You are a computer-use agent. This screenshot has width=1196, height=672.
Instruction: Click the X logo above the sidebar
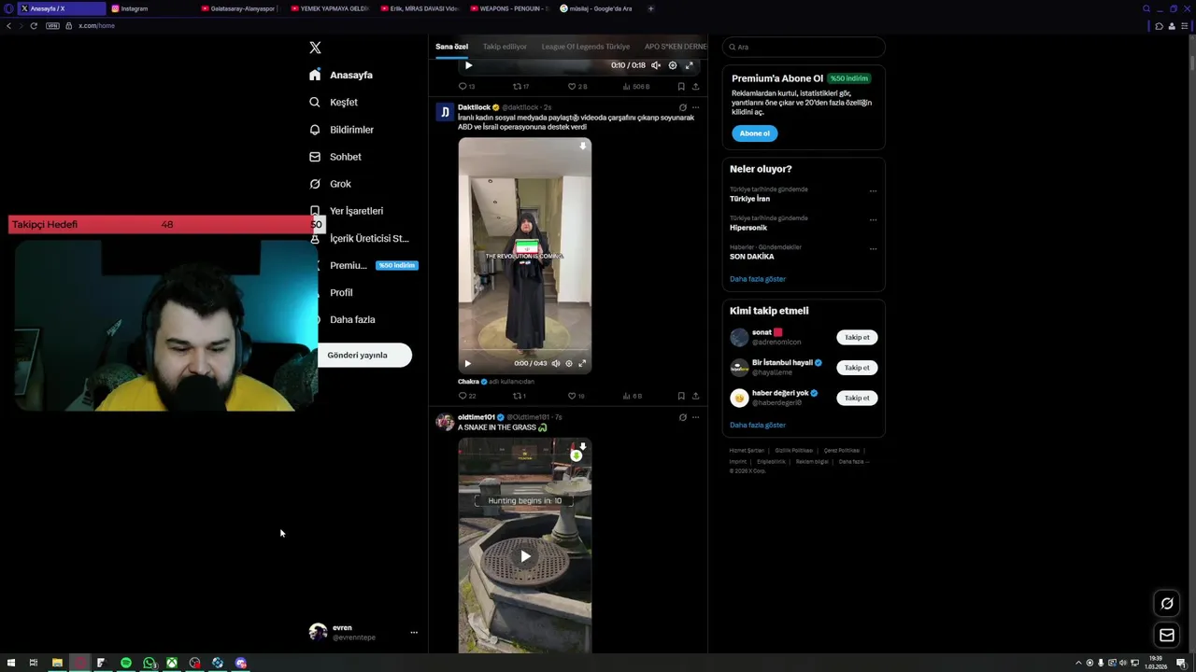coord(315,48)
